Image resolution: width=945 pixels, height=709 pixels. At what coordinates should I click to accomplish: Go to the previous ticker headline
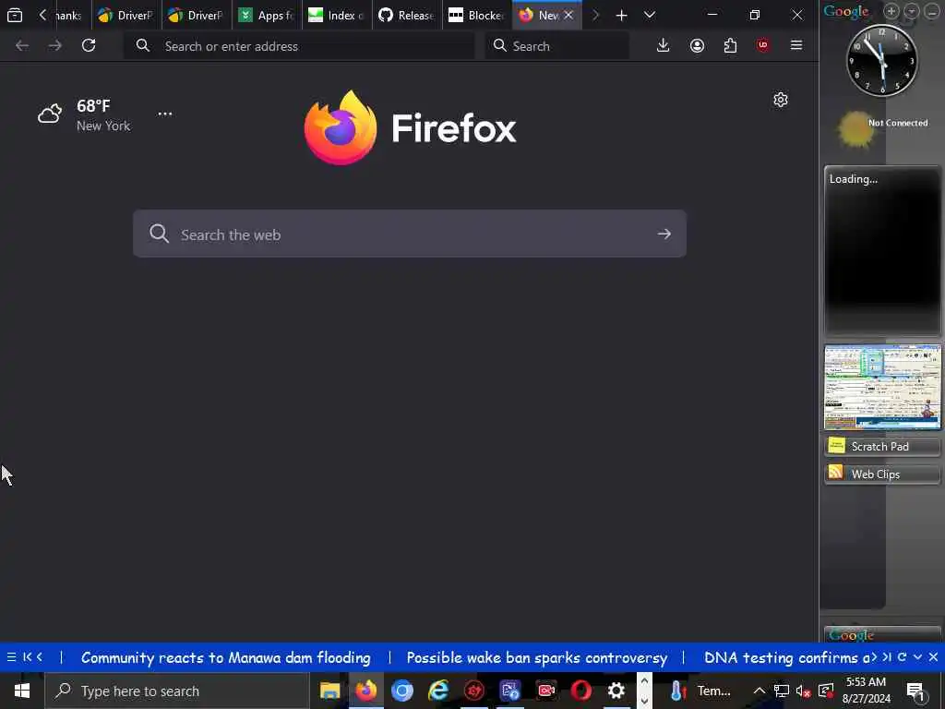40,657
